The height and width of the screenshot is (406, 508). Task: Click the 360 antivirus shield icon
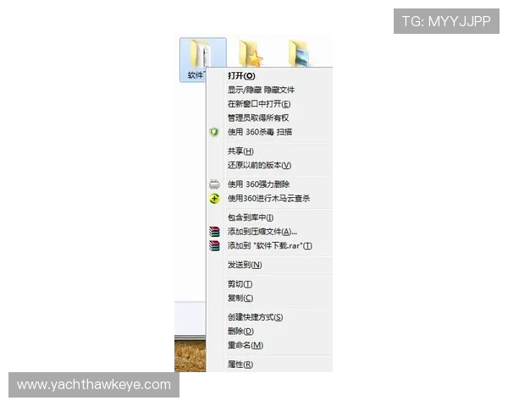(x=214, y=132)
